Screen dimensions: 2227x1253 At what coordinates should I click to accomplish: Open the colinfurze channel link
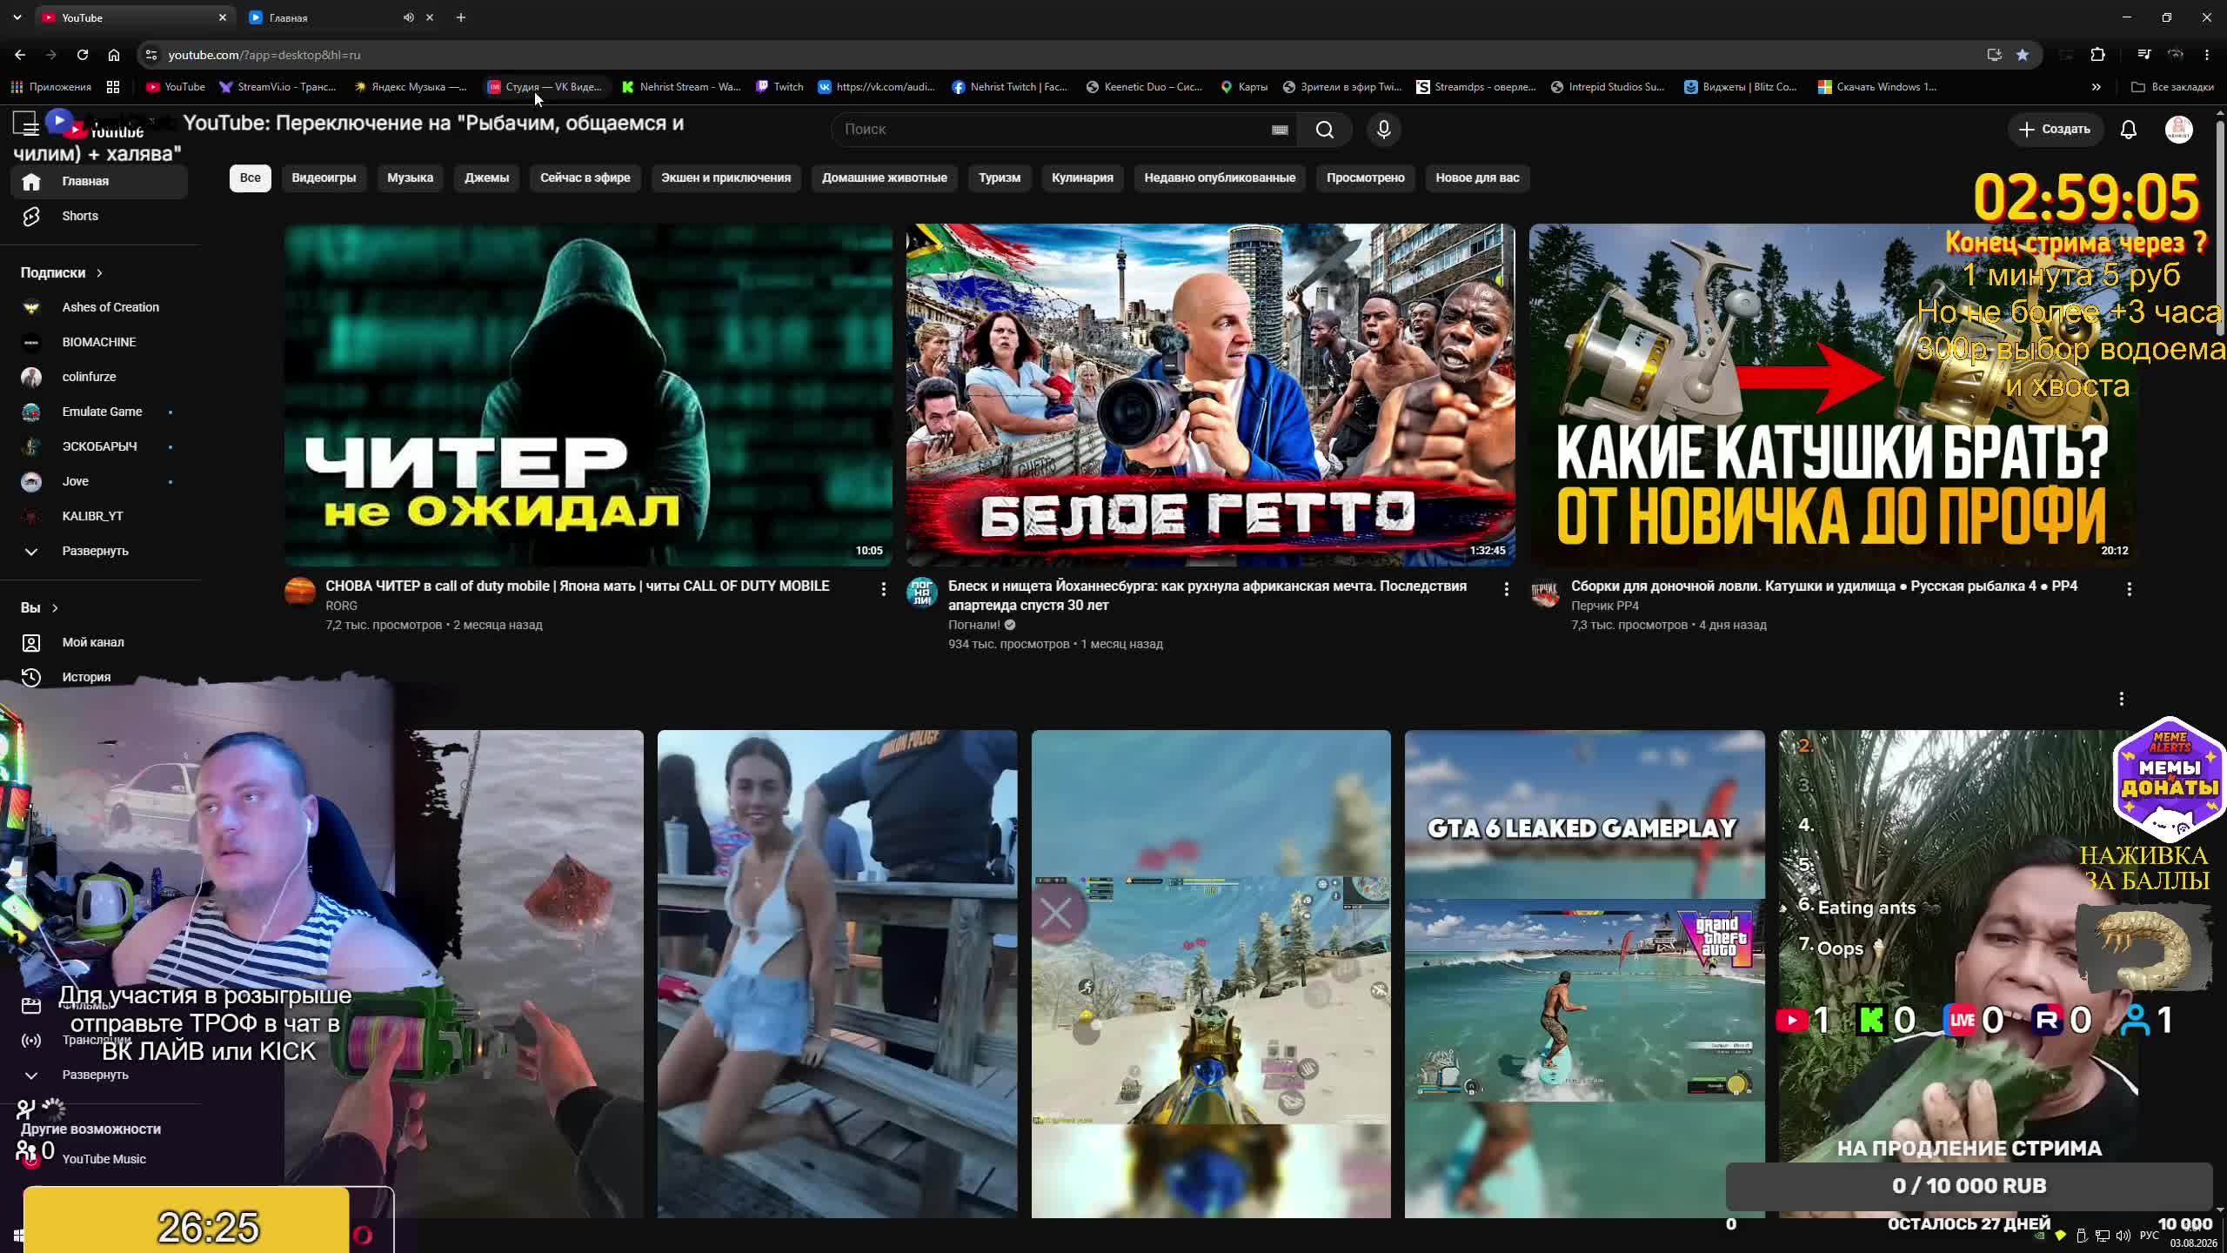coord(99,377)
